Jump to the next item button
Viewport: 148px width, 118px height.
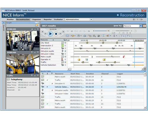pyautogui.click(x=63, y=32)
